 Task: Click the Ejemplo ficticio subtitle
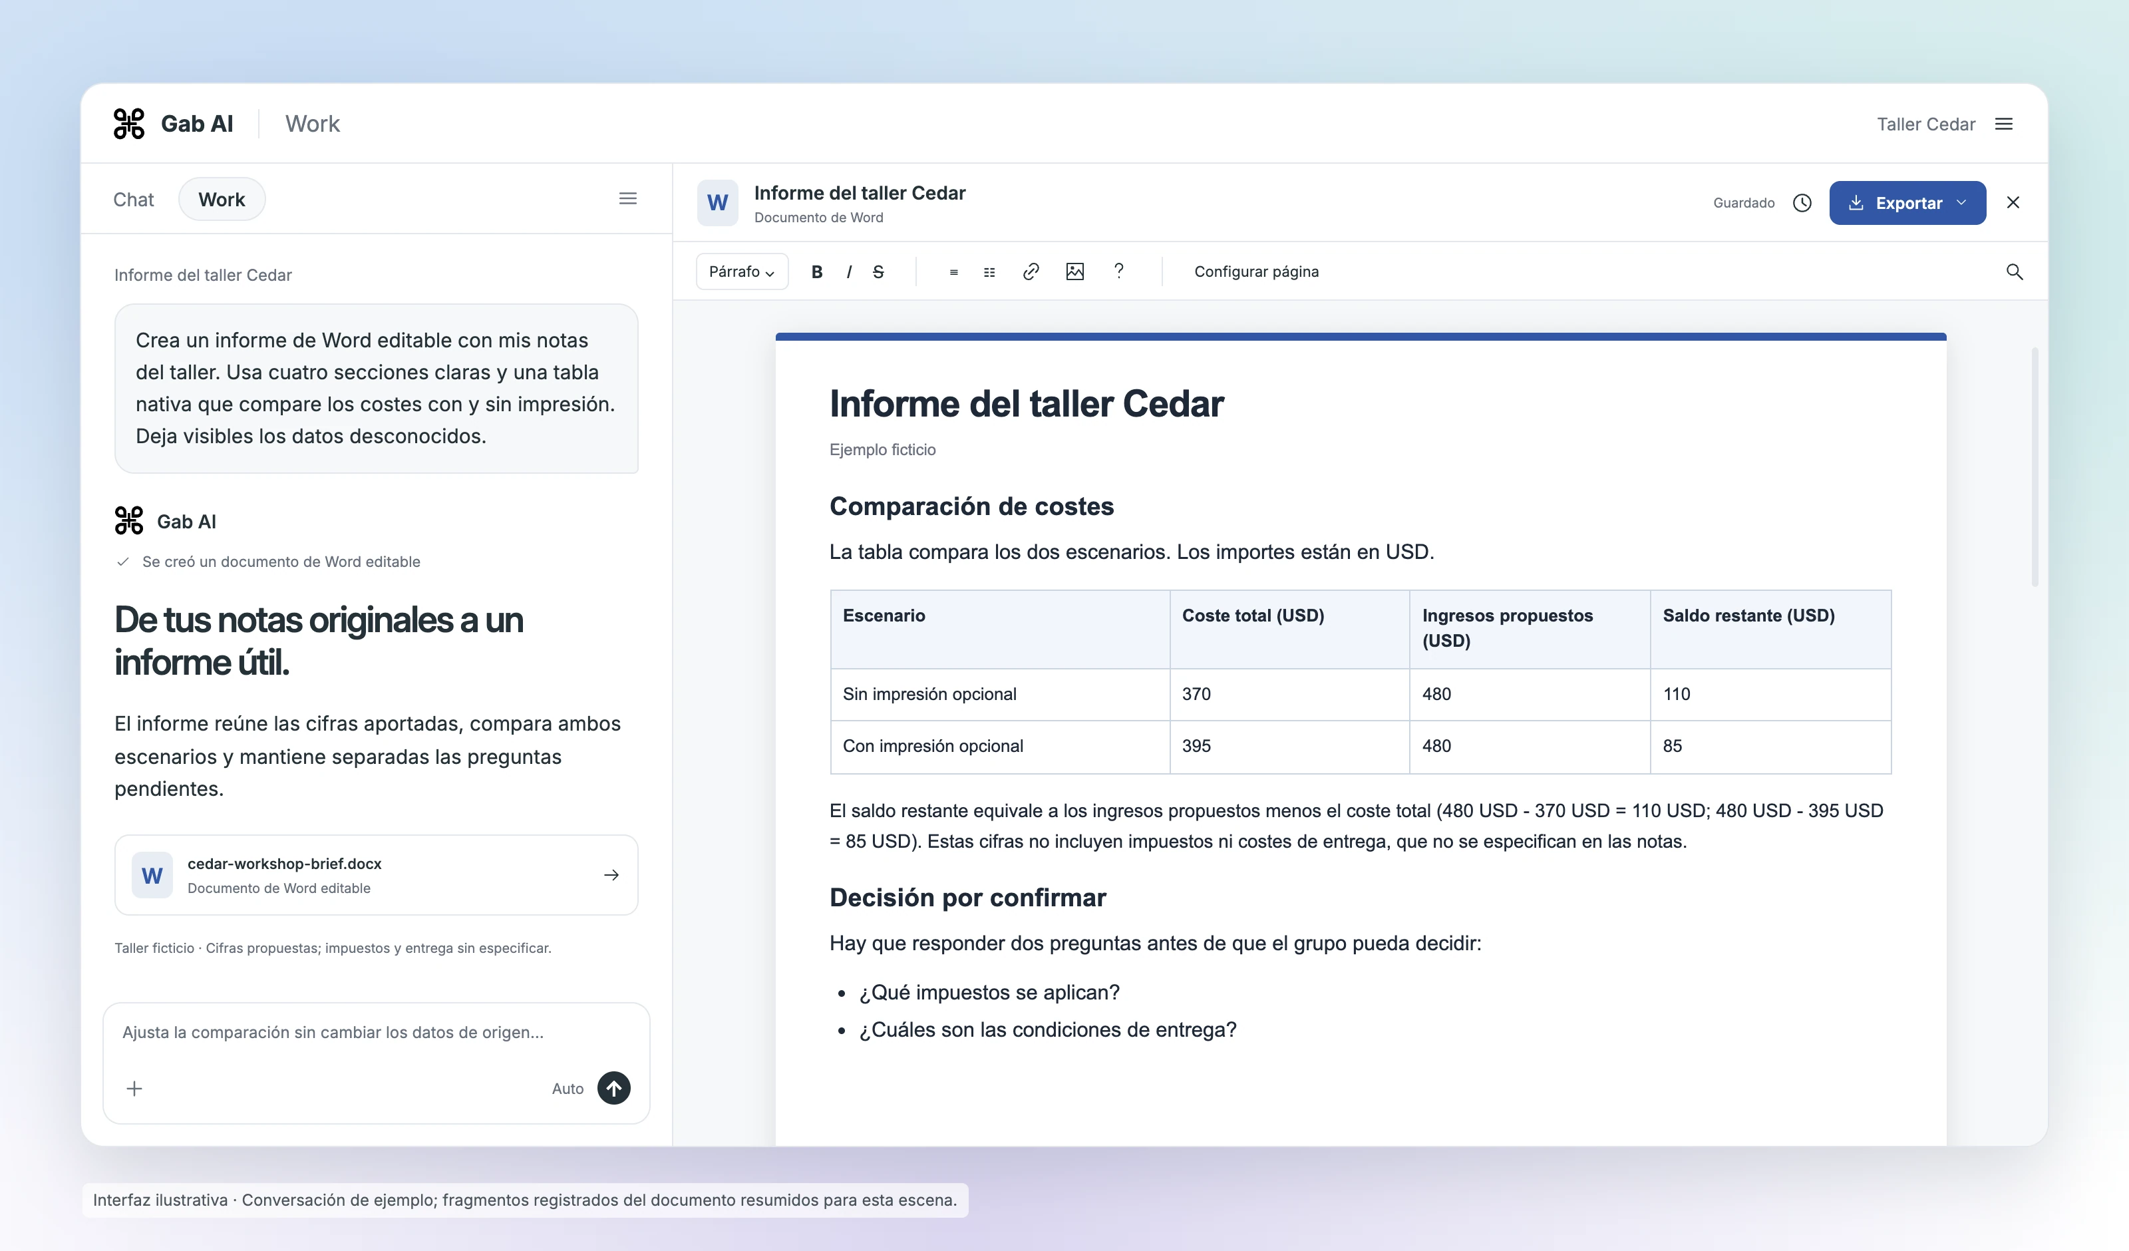click(x=882, y=450)
